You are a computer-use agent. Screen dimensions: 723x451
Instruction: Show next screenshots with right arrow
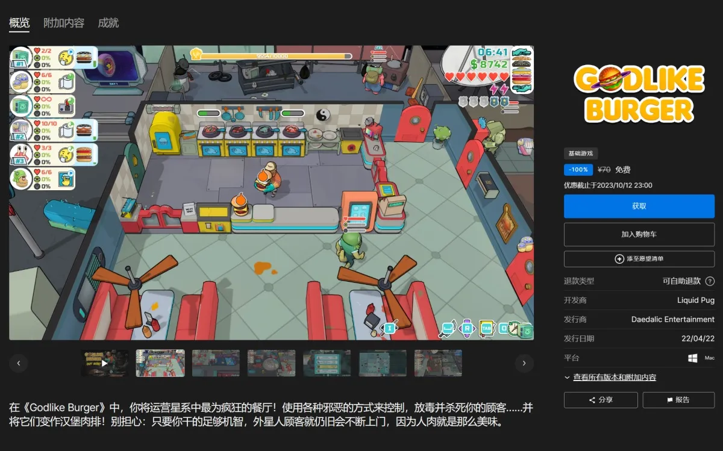click(524, 363)
